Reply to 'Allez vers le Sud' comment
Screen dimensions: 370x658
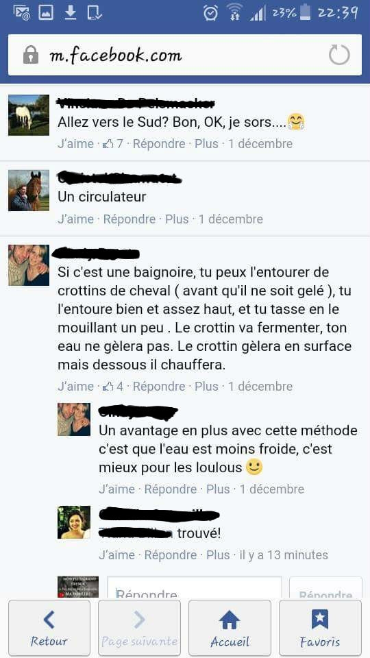click(x=159, y=144)
